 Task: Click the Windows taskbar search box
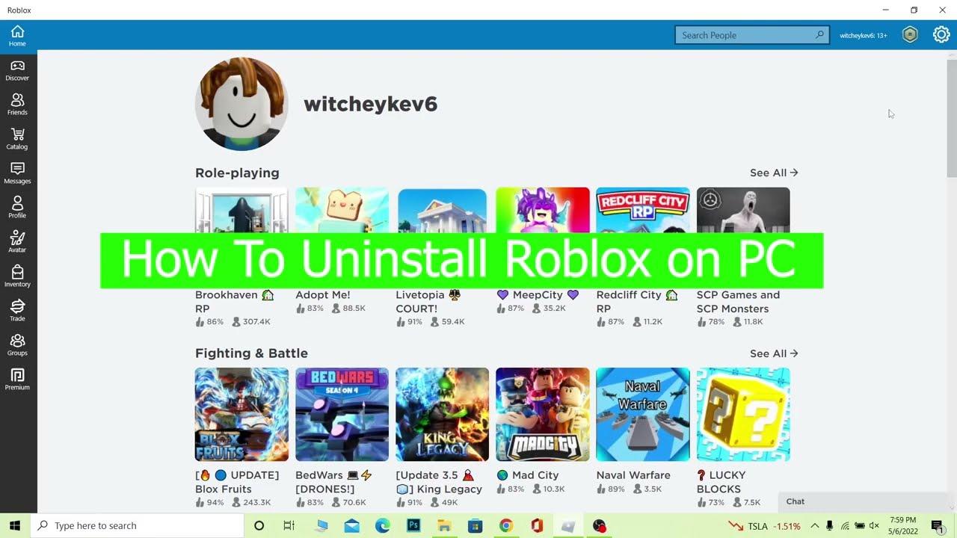point(137,525)
